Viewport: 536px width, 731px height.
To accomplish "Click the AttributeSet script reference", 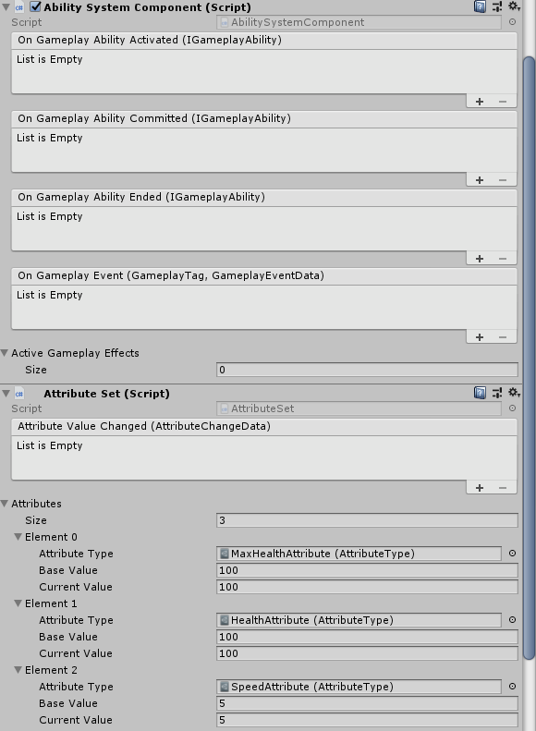I will pos(359,408).
